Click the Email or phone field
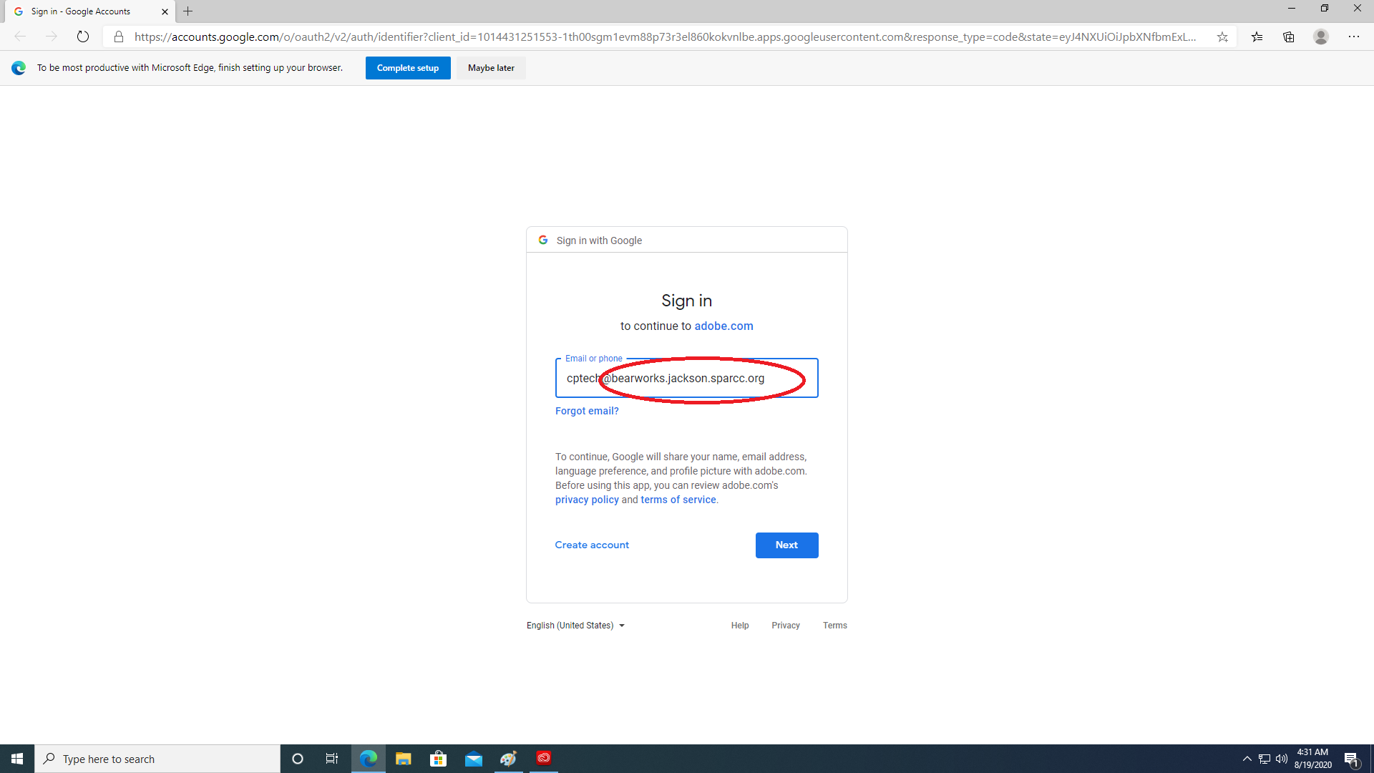 (686, 378)
